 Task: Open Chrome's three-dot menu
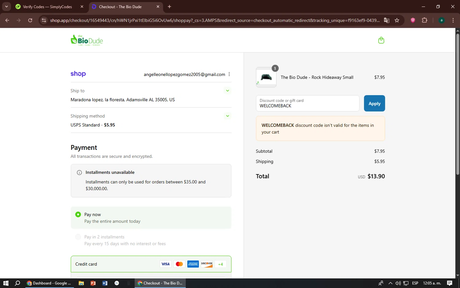(x=453, y=20)
